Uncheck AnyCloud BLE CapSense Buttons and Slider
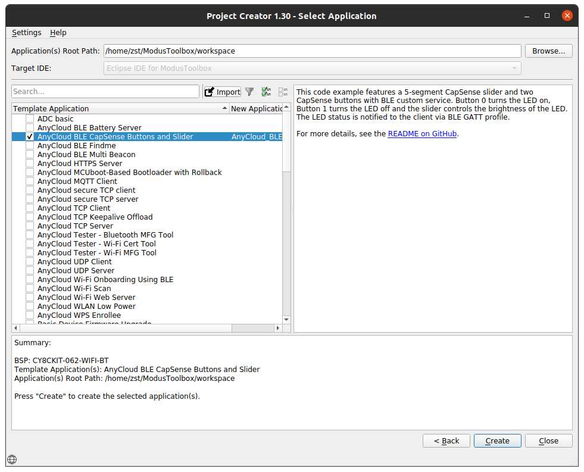Screen dimensions: 584x472 pyautogui.click(x=30, y=137)
